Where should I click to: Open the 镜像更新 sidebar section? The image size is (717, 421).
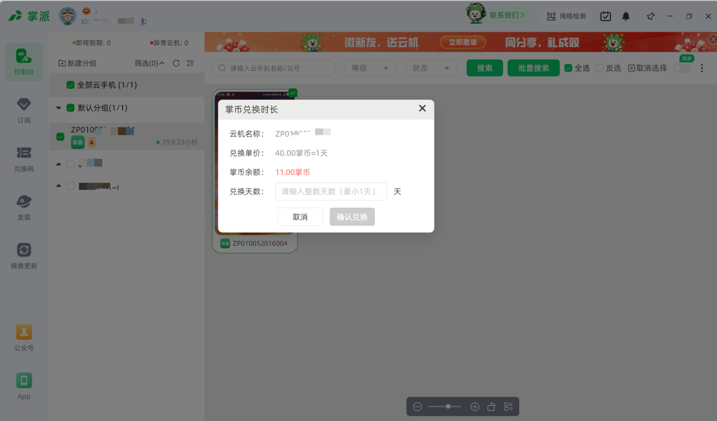click(x=24, y=256)
